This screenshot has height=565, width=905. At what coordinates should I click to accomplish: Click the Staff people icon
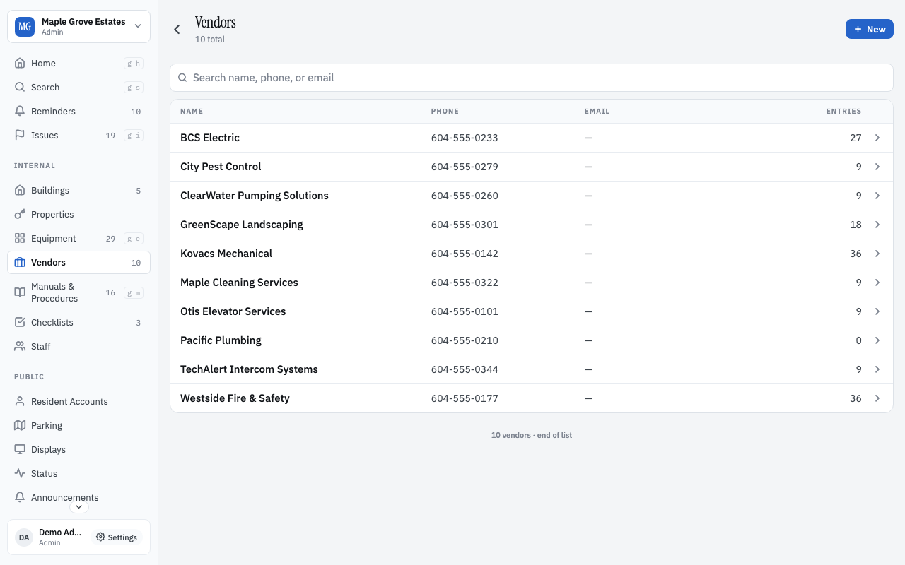(20, 346)
